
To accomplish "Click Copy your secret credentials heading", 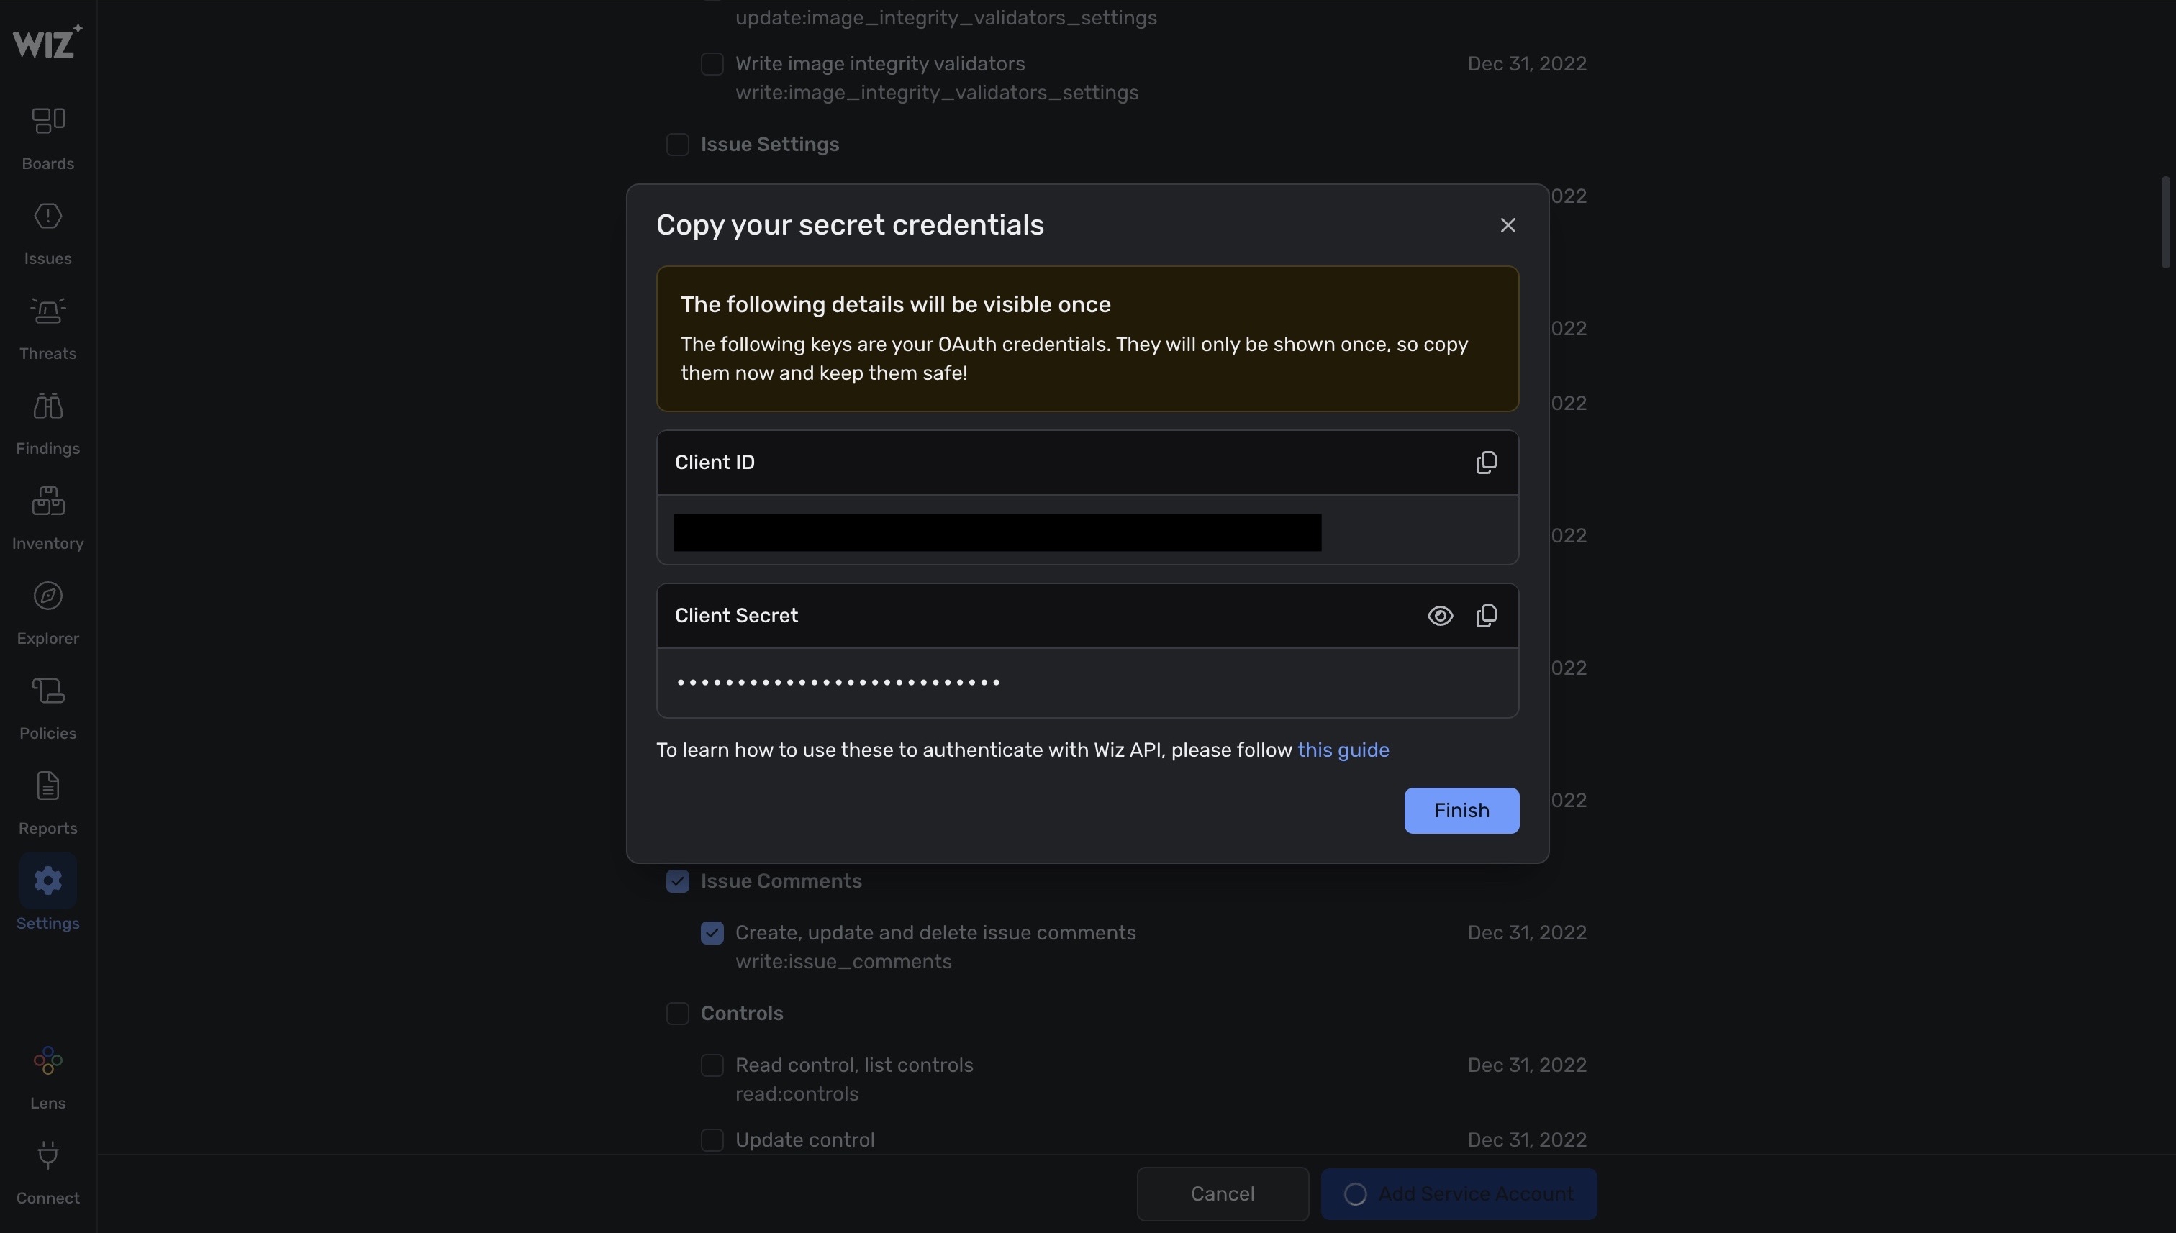I will [850, 225].
